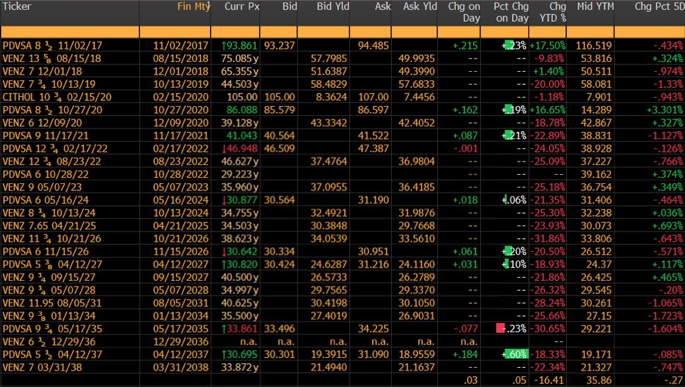The width and height of the screenshot is (685, 387).
Task: Click the summary average -16.41
Action: [x=549, y=380]
